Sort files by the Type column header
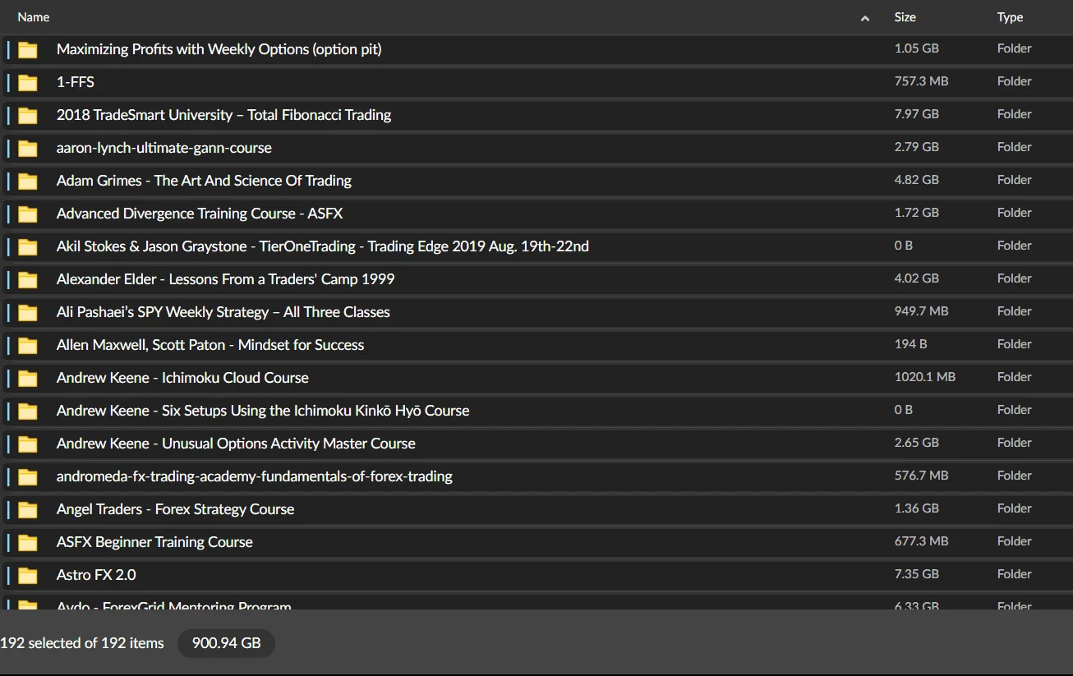The width and height of the screenshot is (1073, 676). click(x=1011, y=16)
